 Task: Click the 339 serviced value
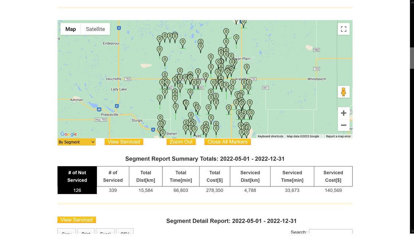(x=113, y=190)
